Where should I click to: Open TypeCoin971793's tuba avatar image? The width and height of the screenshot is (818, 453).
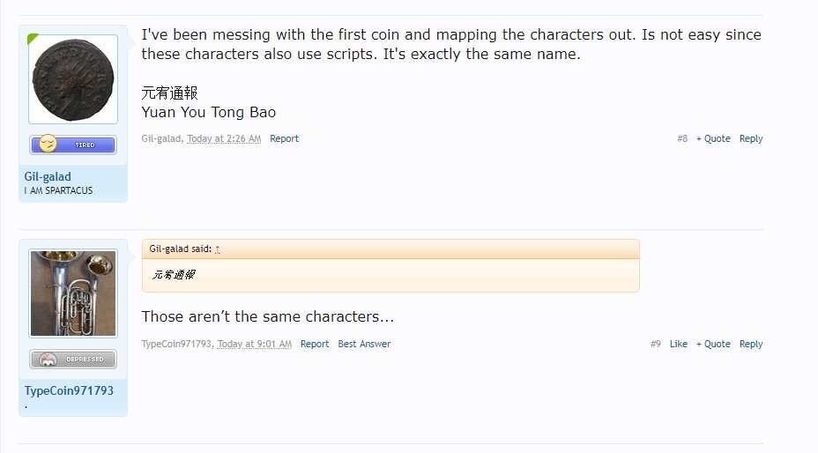click(73, 293)
